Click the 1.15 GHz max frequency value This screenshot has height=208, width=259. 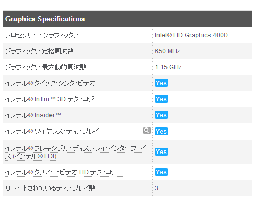click(x=168, y=67)
